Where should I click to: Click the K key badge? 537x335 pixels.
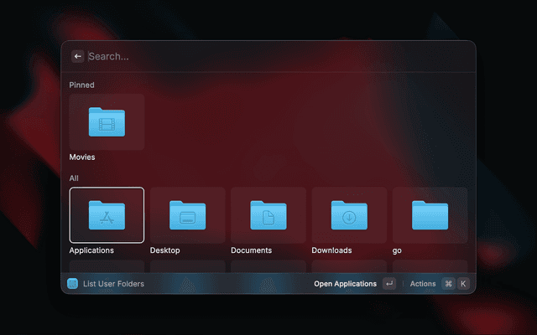point(463,284)
